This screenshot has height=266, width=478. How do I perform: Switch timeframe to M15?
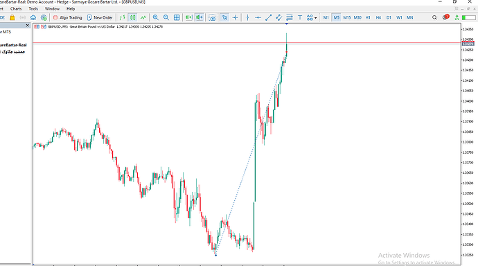[x=347, y=18]
